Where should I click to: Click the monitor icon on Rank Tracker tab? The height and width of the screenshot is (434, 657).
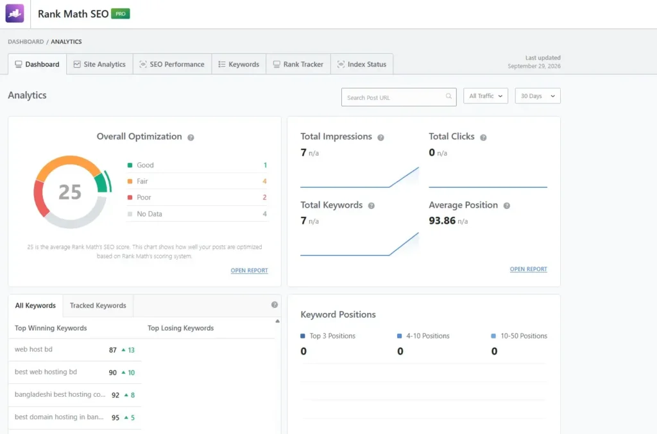pos(277,64)
